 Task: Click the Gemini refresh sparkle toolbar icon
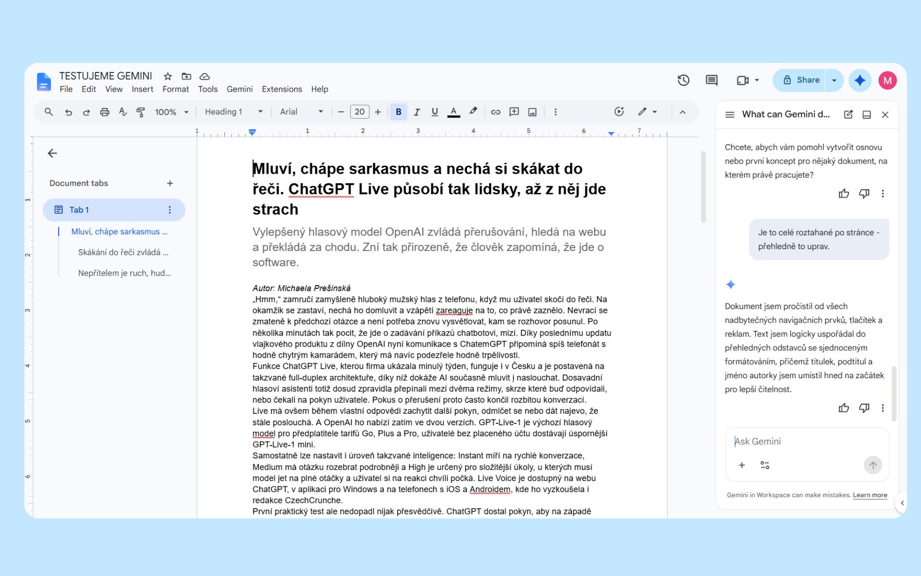[x=619, y=112]
